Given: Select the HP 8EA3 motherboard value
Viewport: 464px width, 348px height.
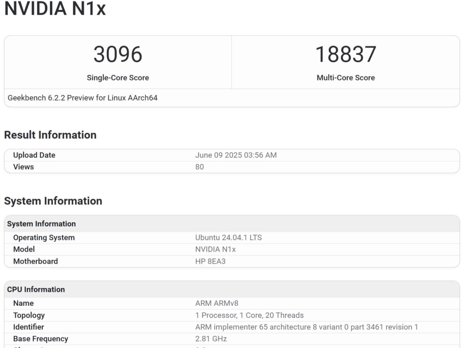Looking at the screenshot, I should click(210, 261).
